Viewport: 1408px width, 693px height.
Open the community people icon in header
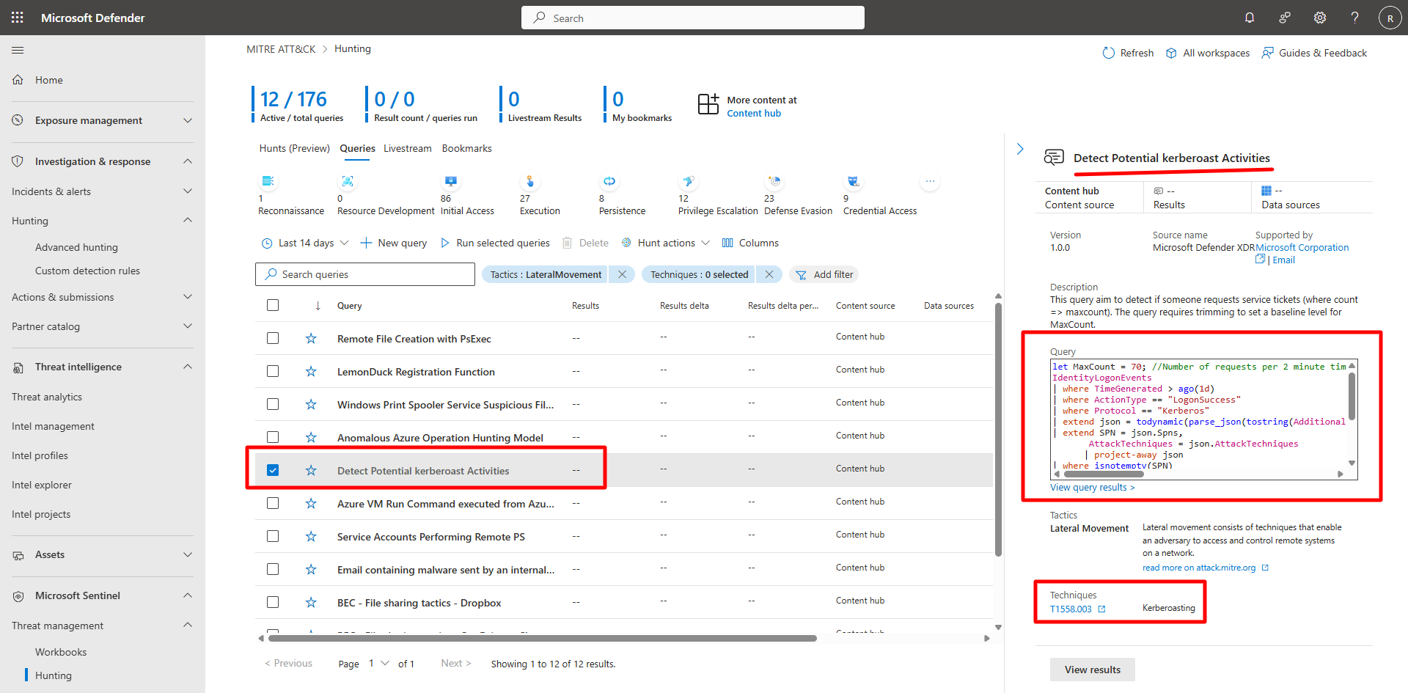click(1285, 18)
